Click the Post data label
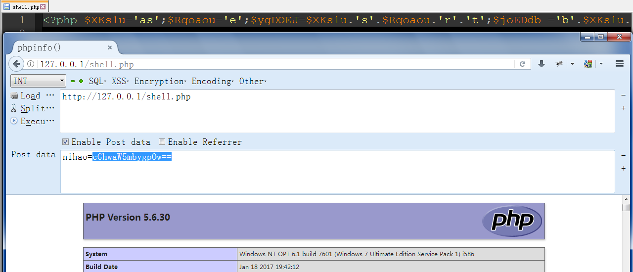Image resolution: width=633 pixels, height=272 pixels. tap(33, 154)
